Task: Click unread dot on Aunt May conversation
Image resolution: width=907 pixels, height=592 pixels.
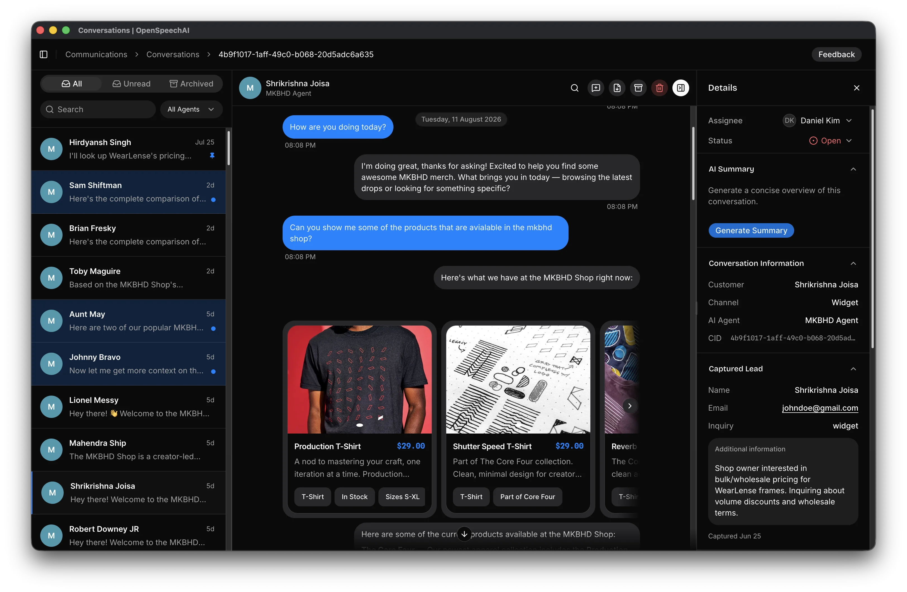Action: click(x=213, y=328)
